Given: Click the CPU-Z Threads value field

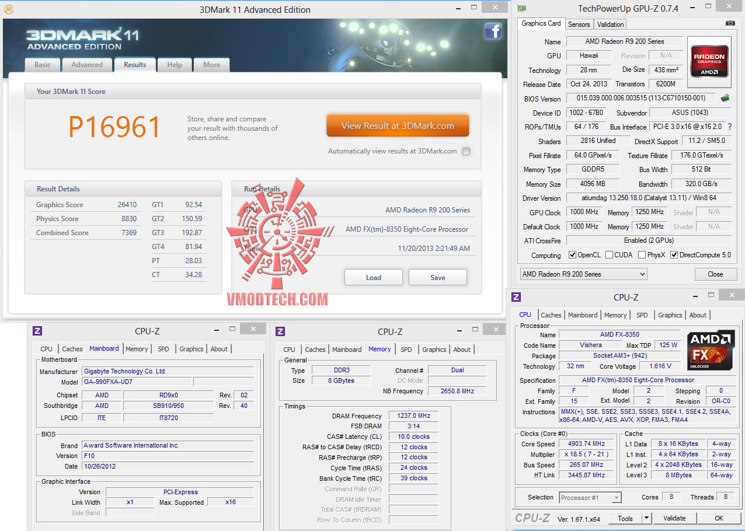Looking at the screenshot, I should [x=726, y=497].
